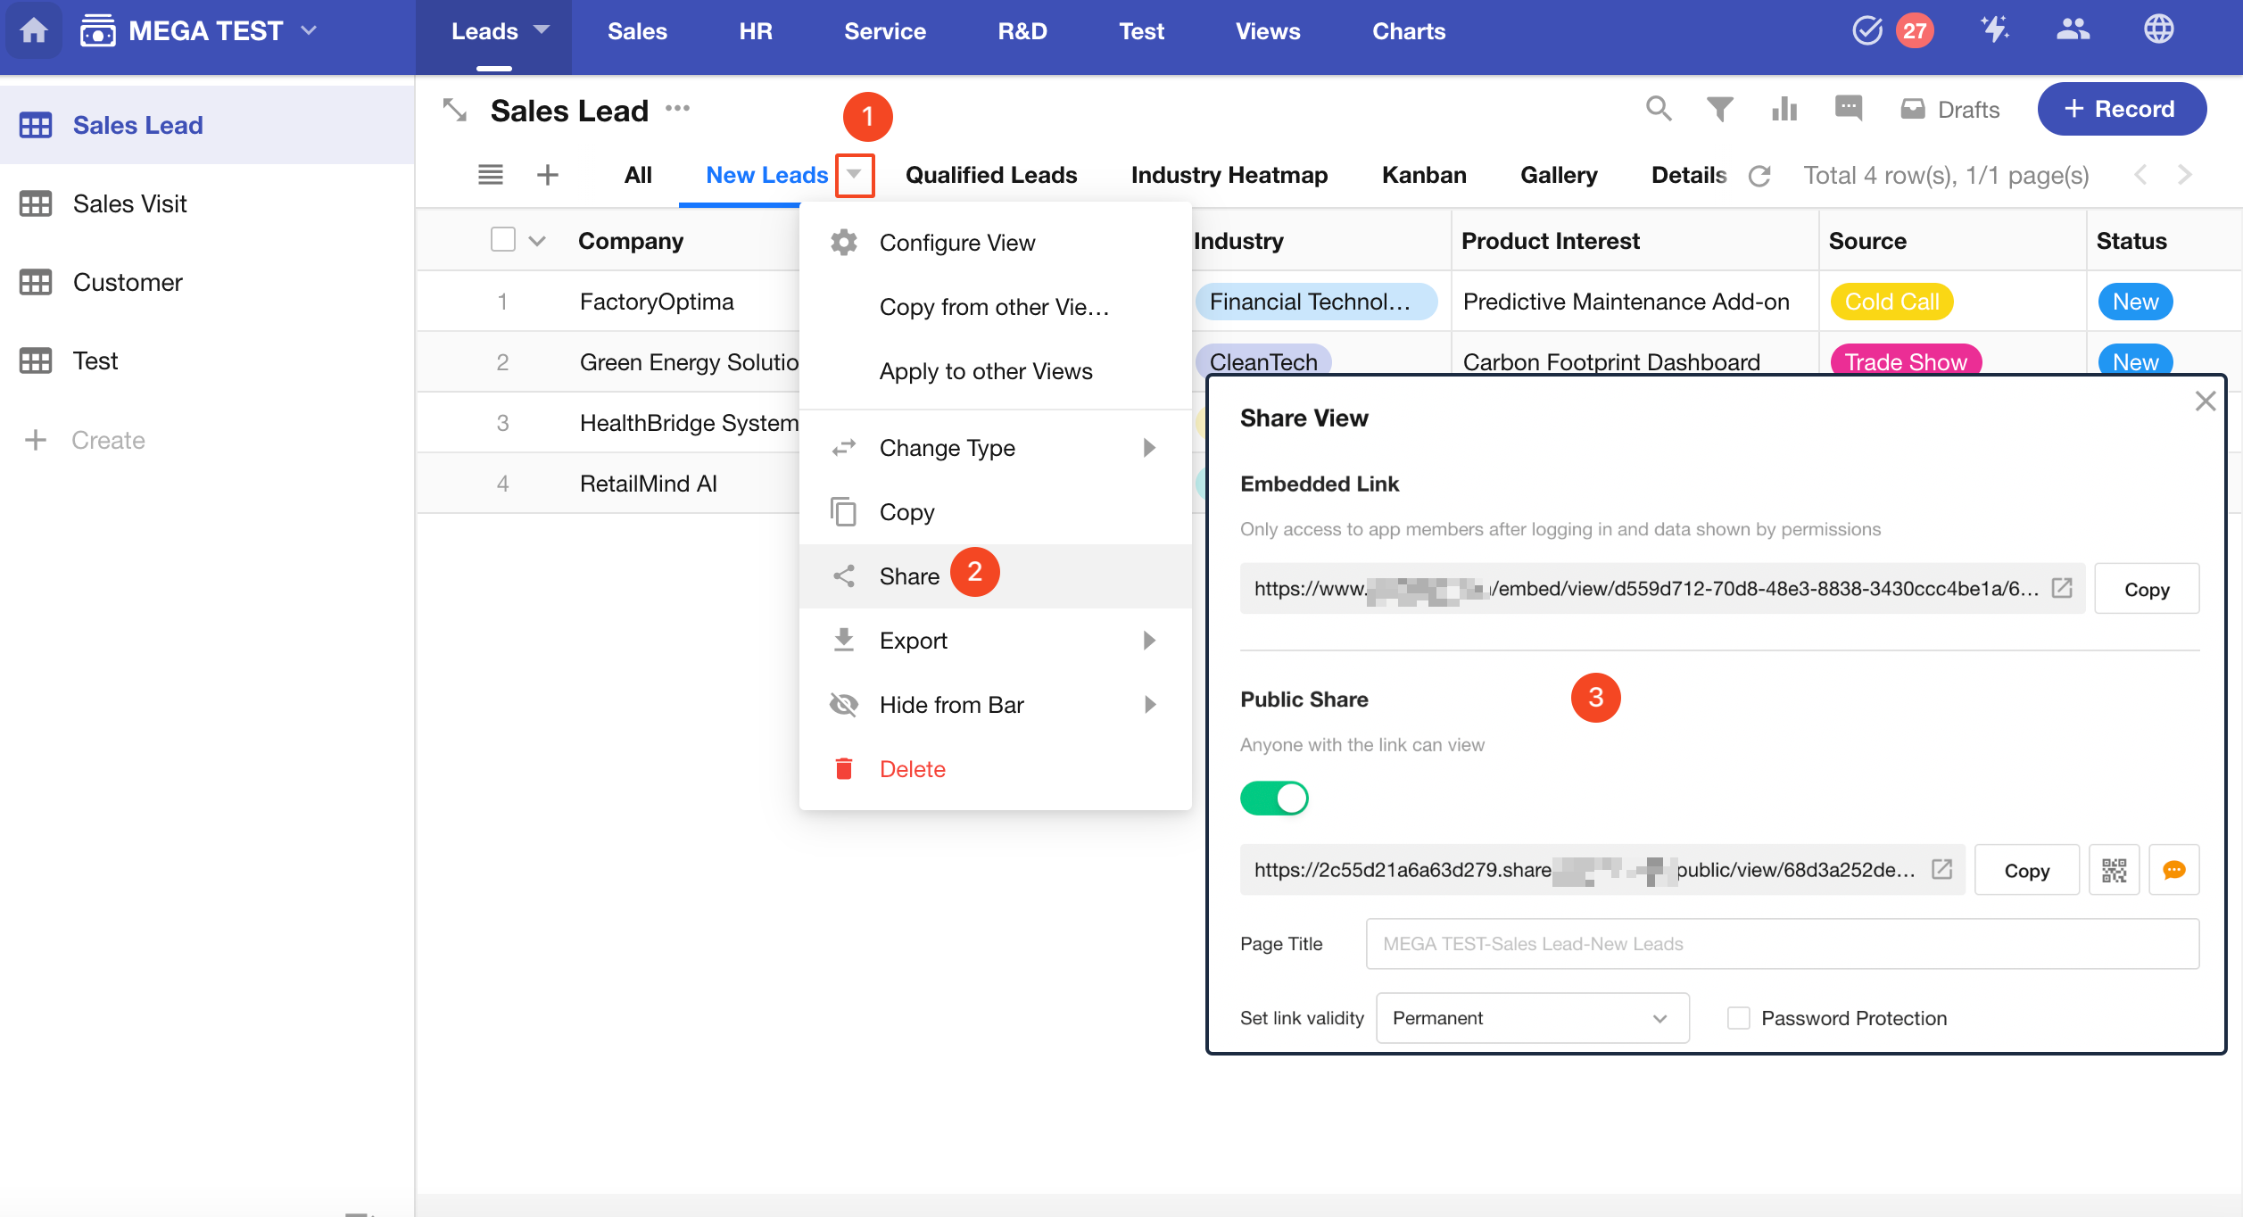This screenshot has width=2243, height=1217.
Task: Click the Cold Call source tag
Action: 1891,302
